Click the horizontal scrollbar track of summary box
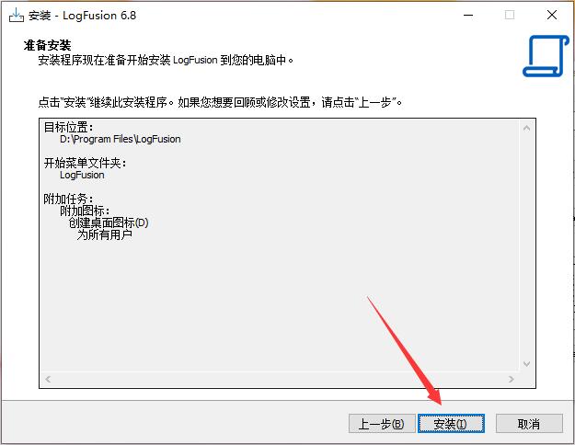 [280, 379]
